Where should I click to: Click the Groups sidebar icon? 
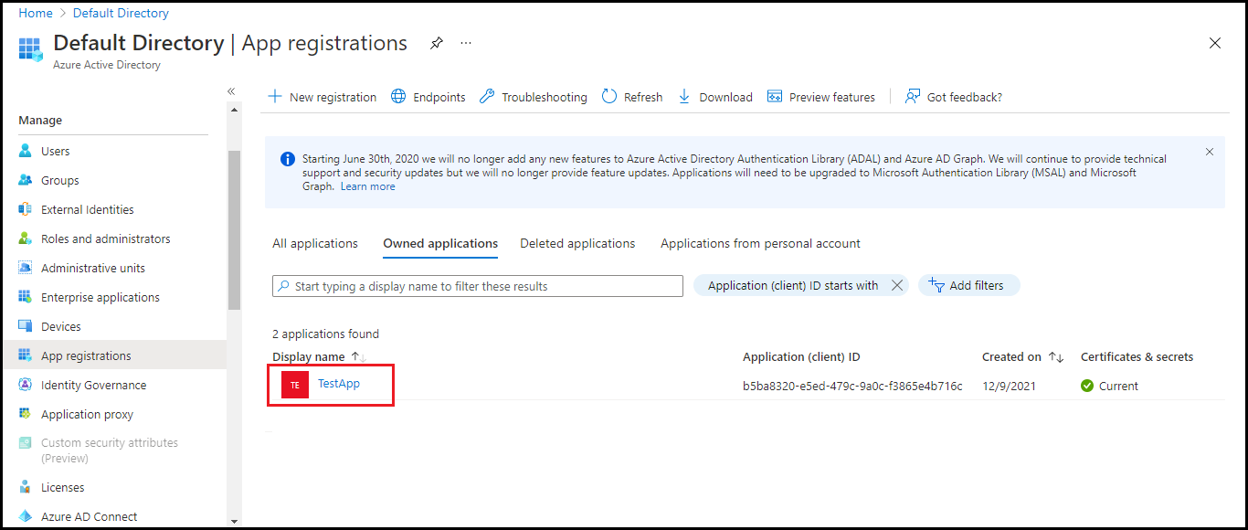pyautogui.click(x=25, y=180)
